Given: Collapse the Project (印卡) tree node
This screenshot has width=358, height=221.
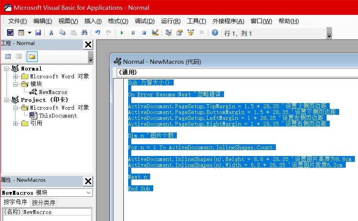Looking at the screenshot, I should click(6, 100).
